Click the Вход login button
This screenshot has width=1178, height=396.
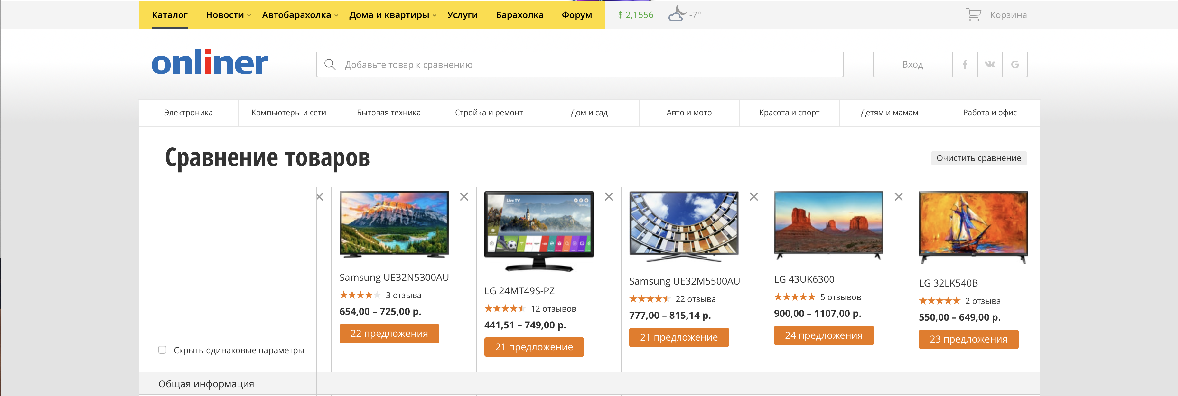click(x=912, y=64)
